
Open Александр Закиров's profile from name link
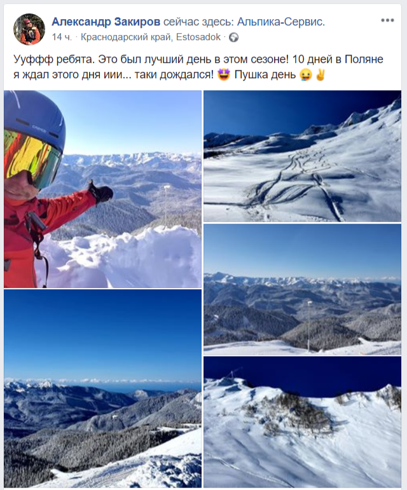tap(106, 22)
